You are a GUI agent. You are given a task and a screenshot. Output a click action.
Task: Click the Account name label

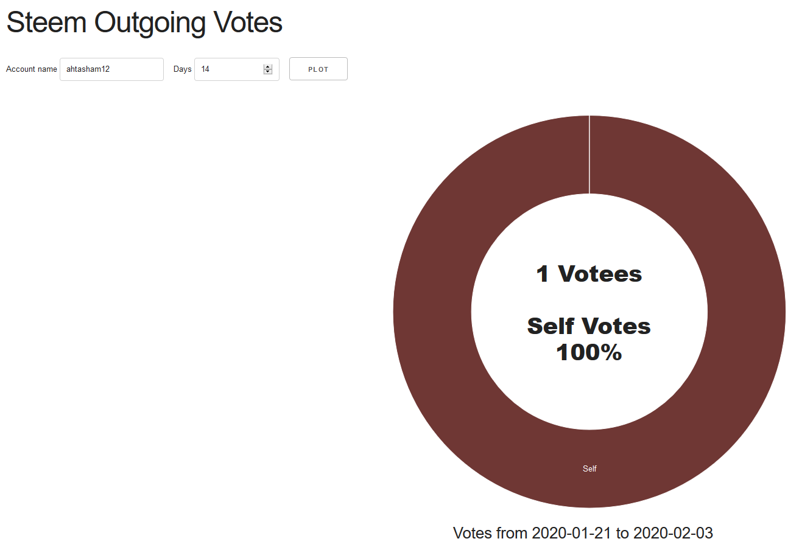pos(32,69)
